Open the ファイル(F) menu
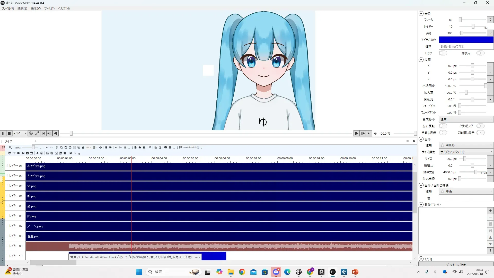Viewport: 494px width, 278px height. [8, 8]
